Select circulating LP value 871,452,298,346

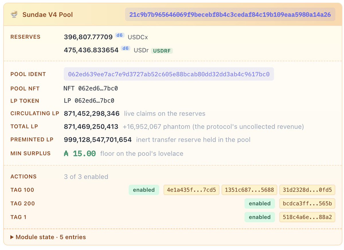(x=92, y=113)
